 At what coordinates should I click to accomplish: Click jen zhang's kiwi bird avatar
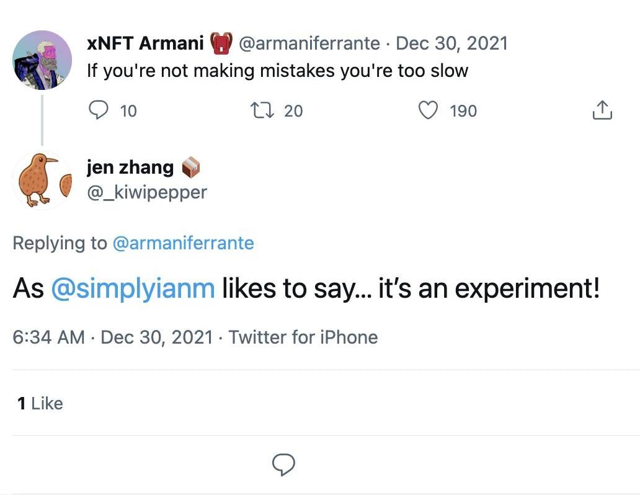click(x=42, y=179)
